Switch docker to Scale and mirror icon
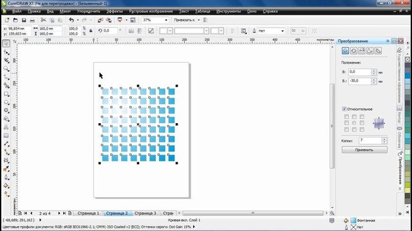 (362, 51)
